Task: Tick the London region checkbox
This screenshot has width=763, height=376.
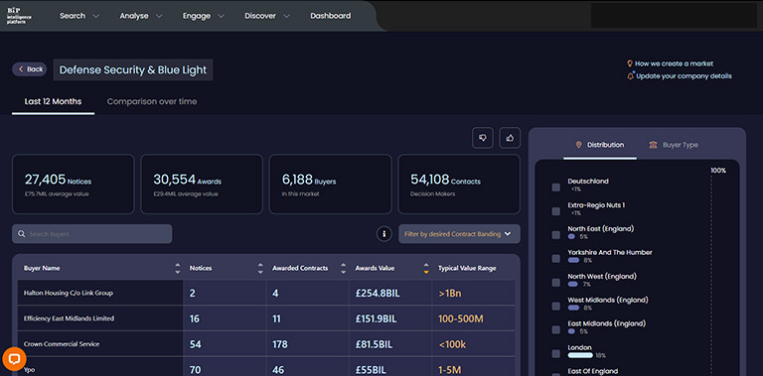Action: [x=555, y=353]
